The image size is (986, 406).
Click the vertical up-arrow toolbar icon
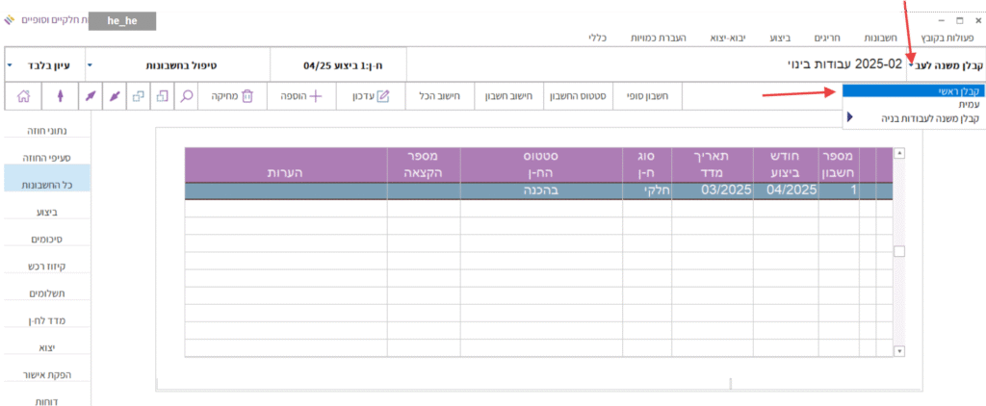click(61, 96)
